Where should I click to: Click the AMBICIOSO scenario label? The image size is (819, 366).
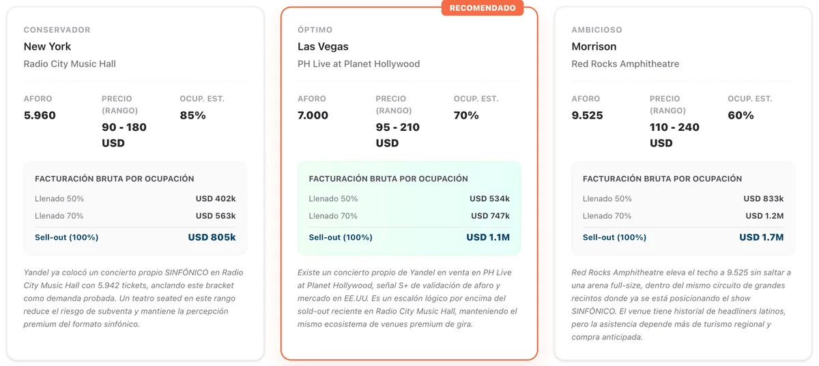pyautogui.click(x=597, y=30)
